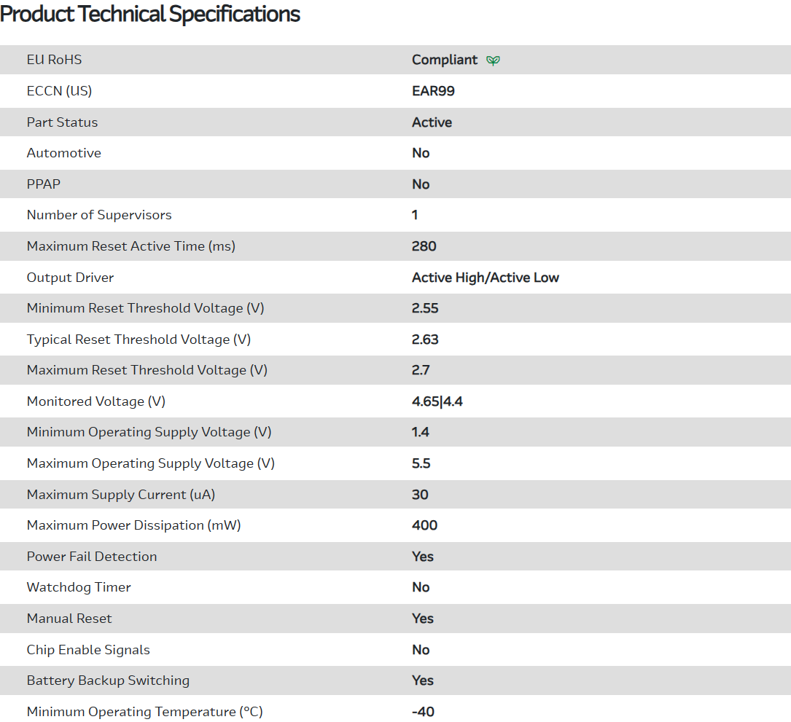Click the EAR99 ECCN value
Screen dimensions: 791x722
tap(433, 91)
